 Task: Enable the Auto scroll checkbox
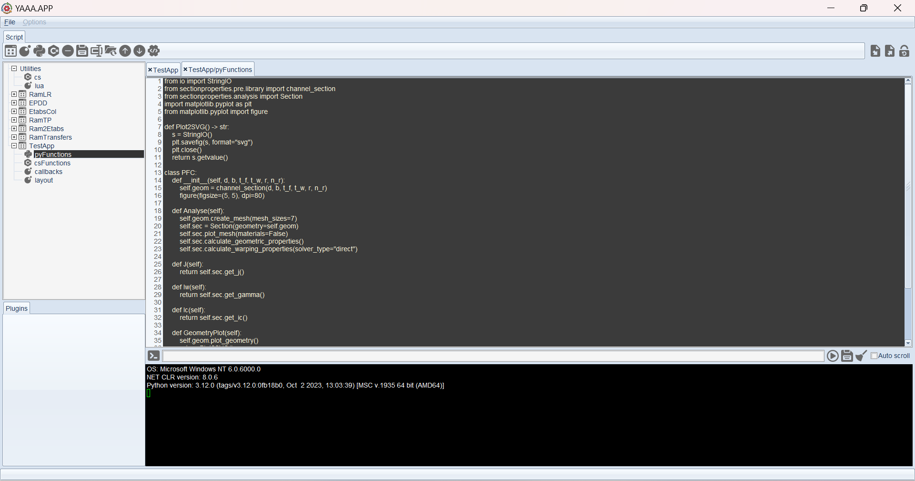point(874,356)
